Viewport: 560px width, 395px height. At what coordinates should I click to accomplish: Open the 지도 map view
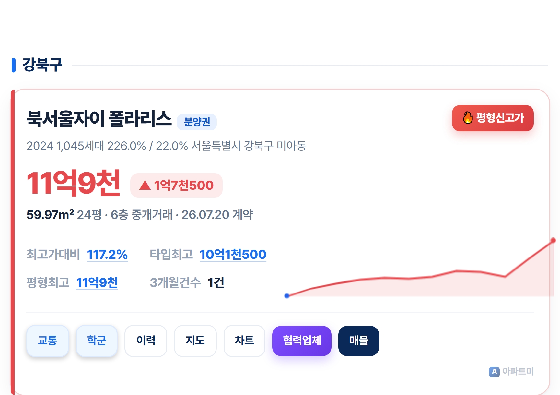pos(195,341)
